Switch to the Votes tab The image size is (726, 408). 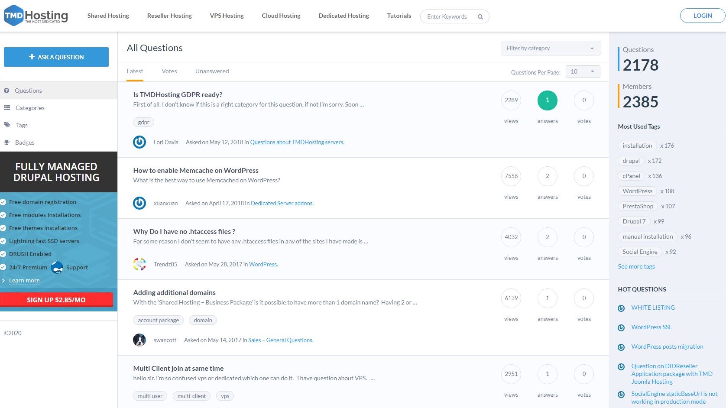[x=169, y=71]
